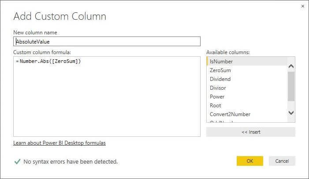Click the no syntax errors message
309x179 pixels.
(71, 161)
